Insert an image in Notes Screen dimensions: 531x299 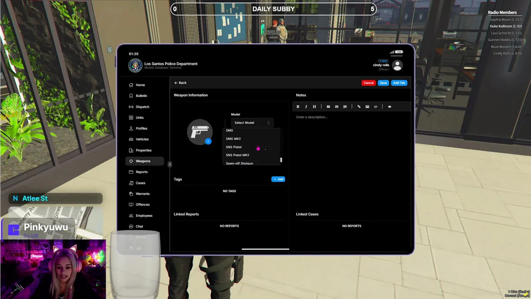pyautogui.click(x=367, y=107)
